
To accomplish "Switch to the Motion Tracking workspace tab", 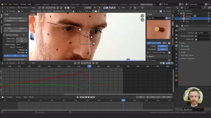I will (x=146, y=4).
